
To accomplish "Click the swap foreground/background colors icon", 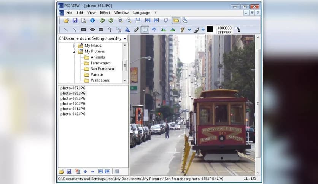I will pyautogui.click(x=238, y=30).
